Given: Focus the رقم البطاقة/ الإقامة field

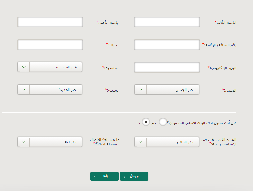Looking at the screenshot, I should coord(167,45).
